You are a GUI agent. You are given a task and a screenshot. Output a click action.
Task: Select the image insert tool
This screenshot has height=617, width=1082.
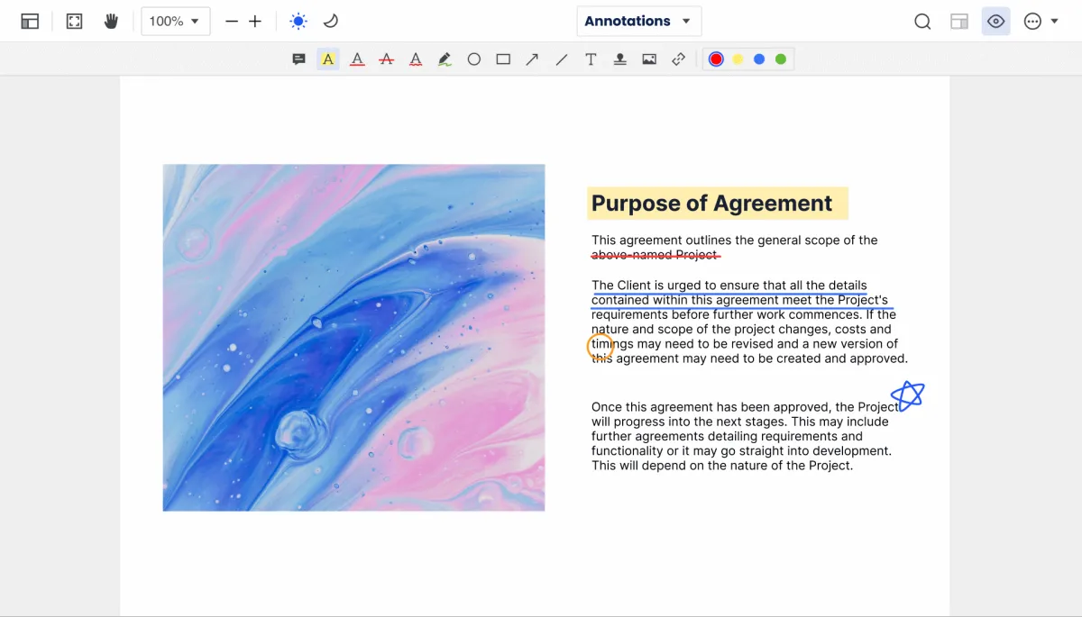pyautogui.click(x=649, y=59)
